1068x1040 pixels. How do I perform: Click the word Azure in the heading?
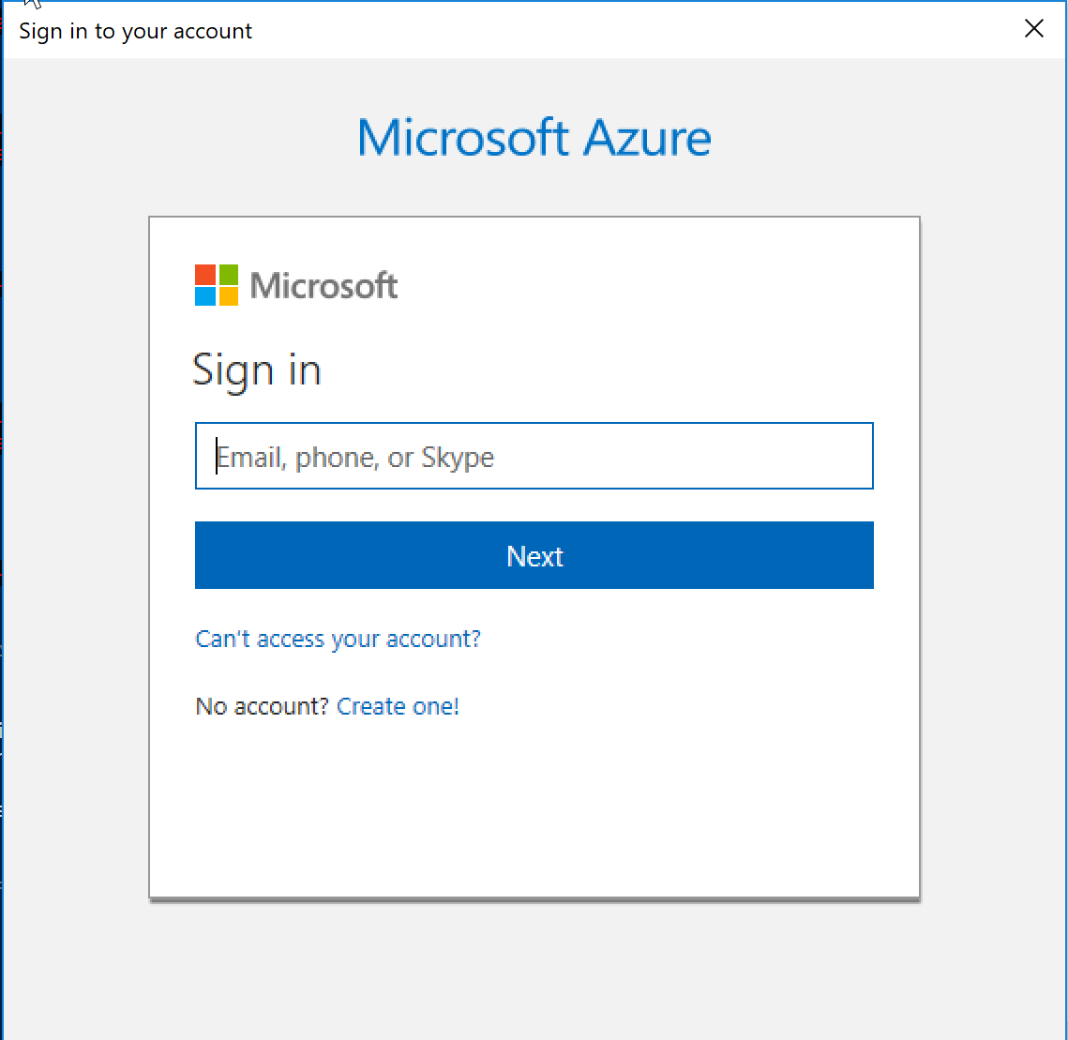click(647, 138)
